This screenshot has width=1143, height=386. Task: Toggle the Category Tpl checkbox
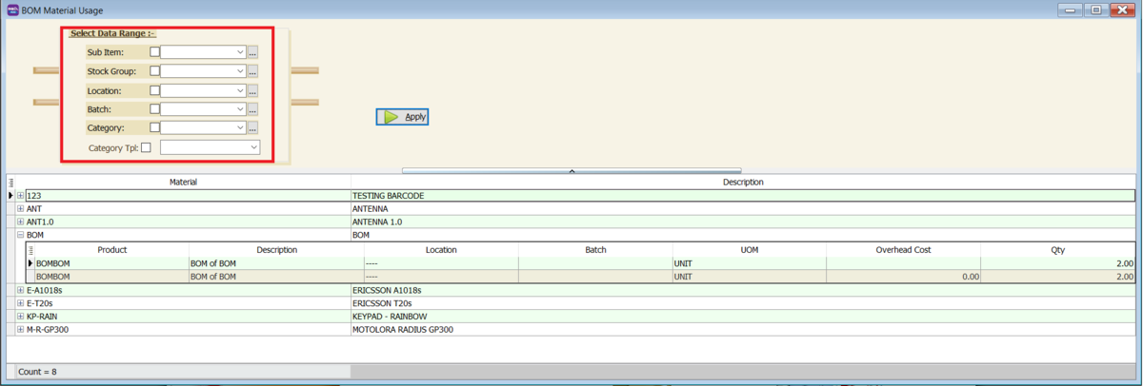[x=146, y=147]
